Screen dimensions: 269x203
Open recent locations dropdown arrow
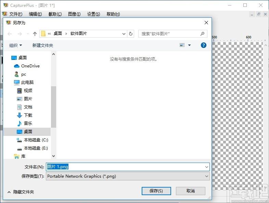point(28,34)
